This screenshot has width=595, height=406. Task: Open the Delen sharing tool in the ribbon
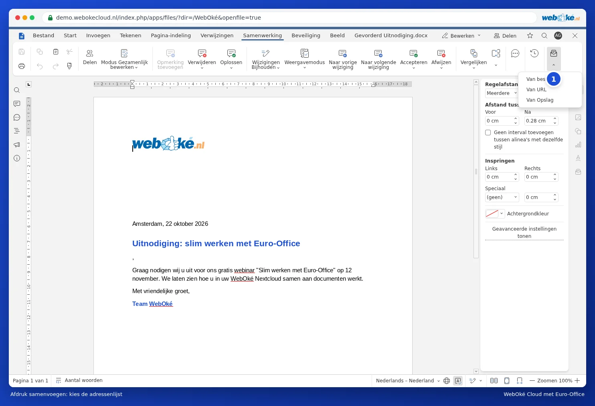90,58
